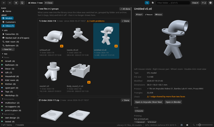214x127 pixels.
Task: Open the top toolbar View dropdown
Action: (x=195, y=3)
